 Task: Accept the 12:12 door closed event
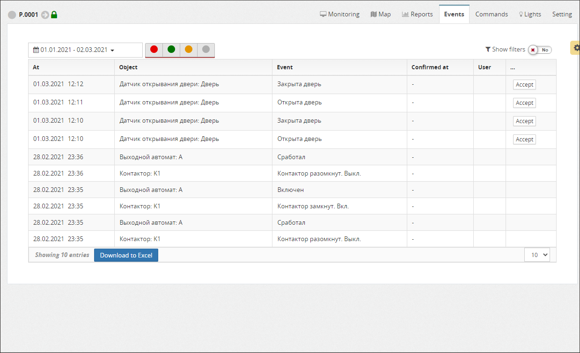524,85
